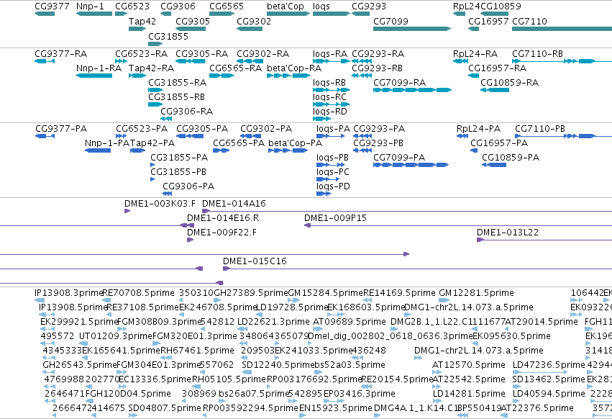Click the beta'Cop-PA protein feature

pos(288,150)
